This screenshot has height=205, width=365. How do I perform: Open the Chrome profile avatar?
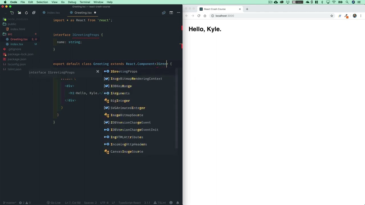pyautogui.click(x=355, y=16)
